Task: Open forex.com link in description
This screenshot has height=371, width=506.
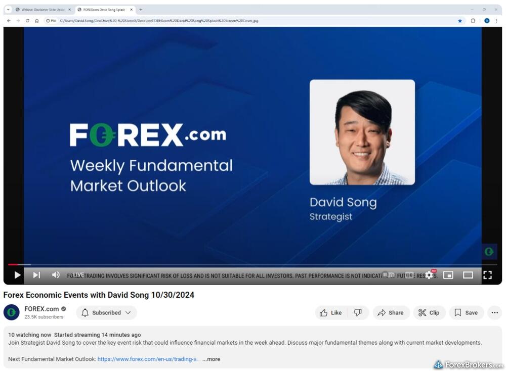Action: pyautogui.click(x=149, y=359)
